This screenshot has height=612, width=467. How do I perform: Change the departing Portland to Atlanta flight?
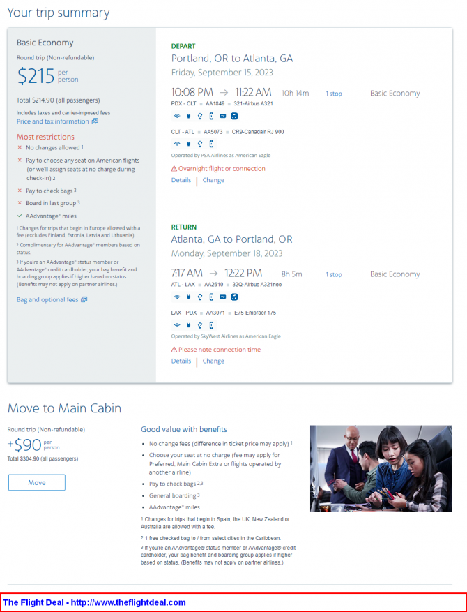[213, 180]
